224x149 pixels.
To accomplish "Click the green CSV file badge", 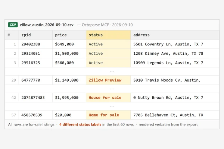I will pyautogui.click(x=13, y=25).
